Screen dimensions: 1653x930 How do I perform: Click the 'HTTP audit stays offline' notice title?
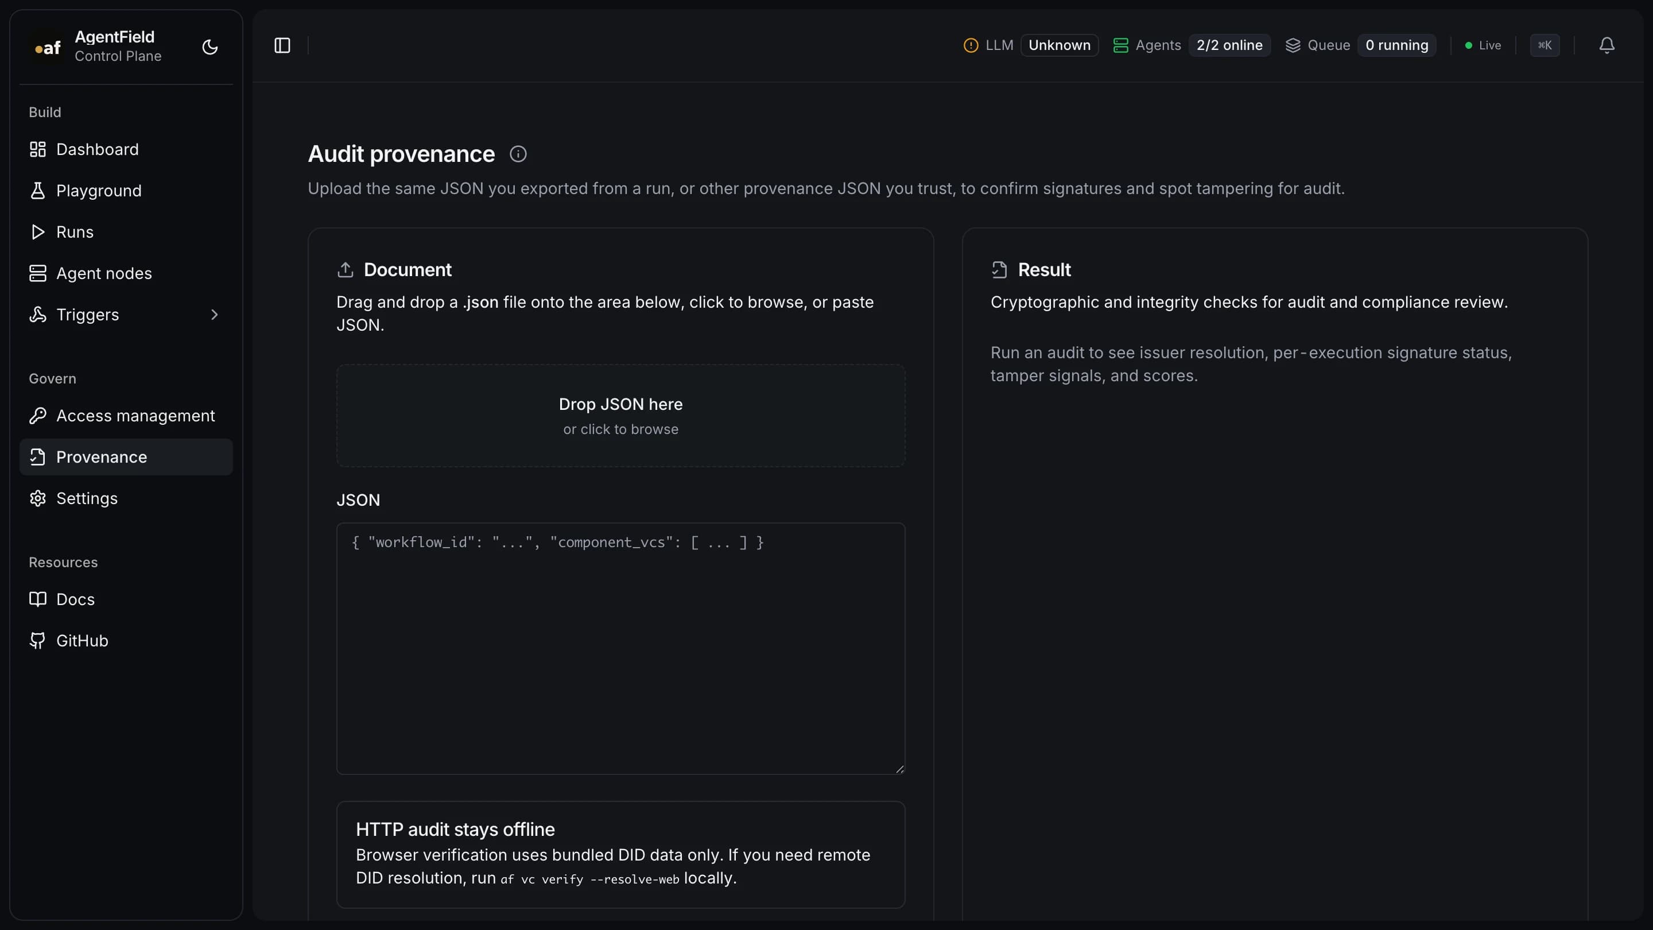point(455,829)
